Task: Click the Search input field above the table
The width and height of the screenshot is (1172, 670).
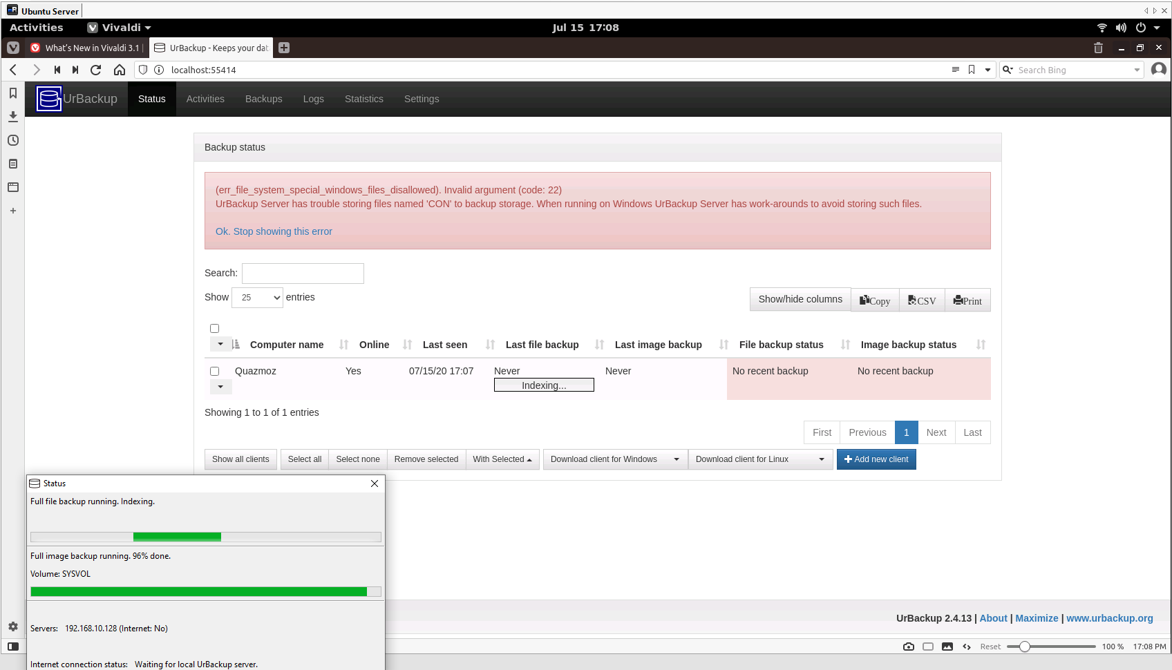Action: (x=303, y=274)
